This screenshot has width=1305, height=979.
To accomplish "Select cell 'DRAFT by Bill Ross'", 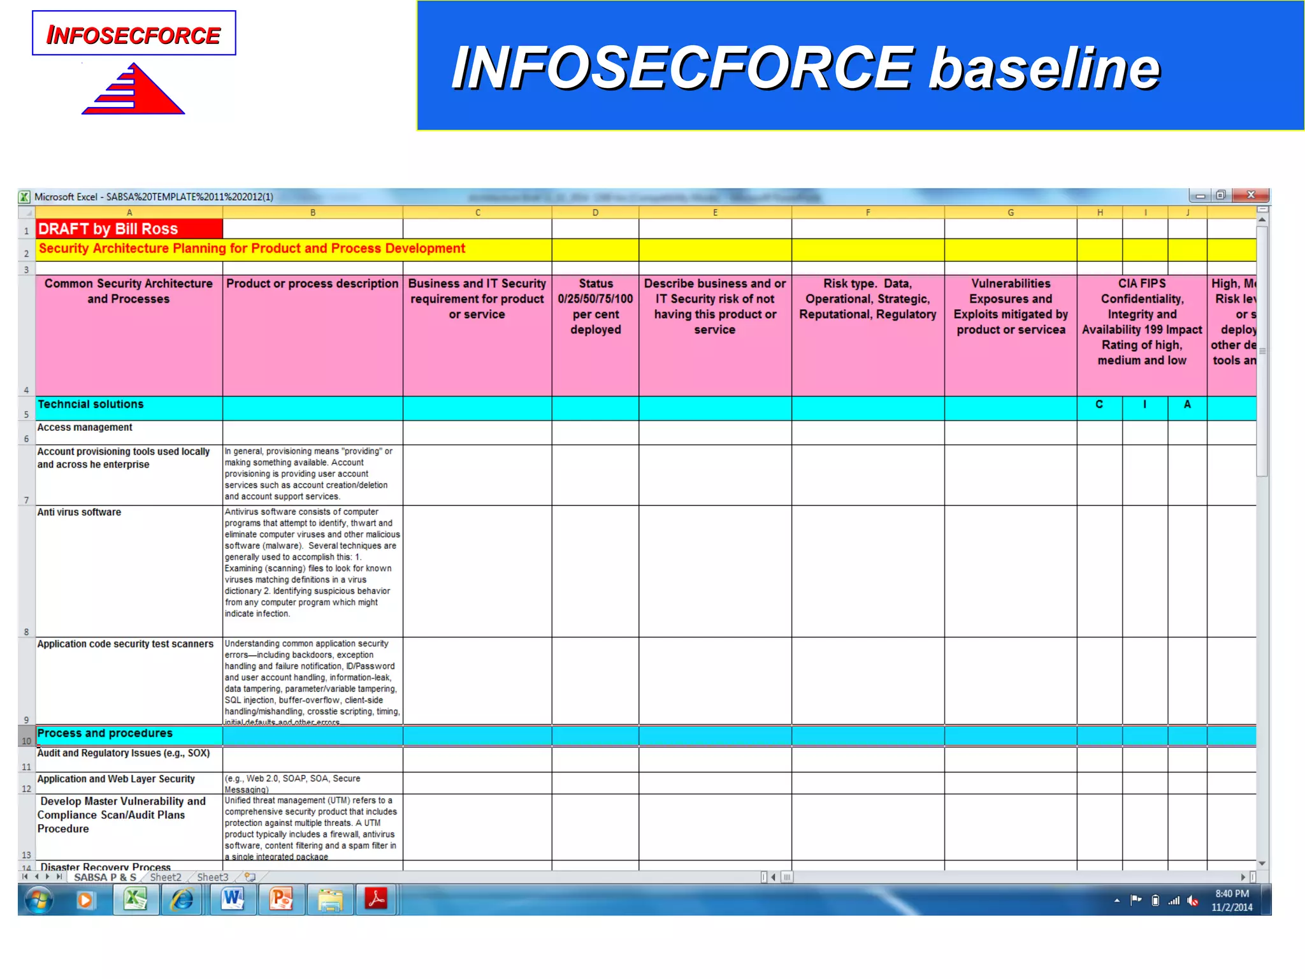I will [129, 229].
